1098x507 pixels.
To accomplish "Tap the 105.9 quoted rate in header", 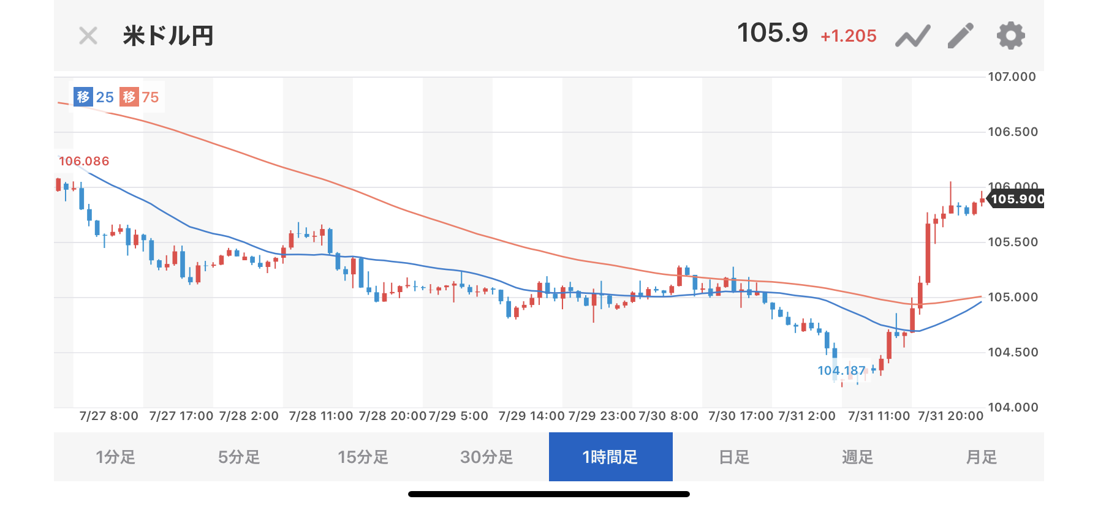I will click(x=772, y=33).
